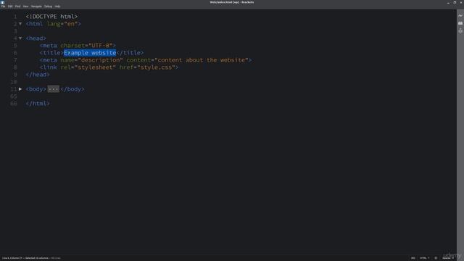Expand the folded body section arrow
Screen dimensions: 464x261
(x=20, y=89)
